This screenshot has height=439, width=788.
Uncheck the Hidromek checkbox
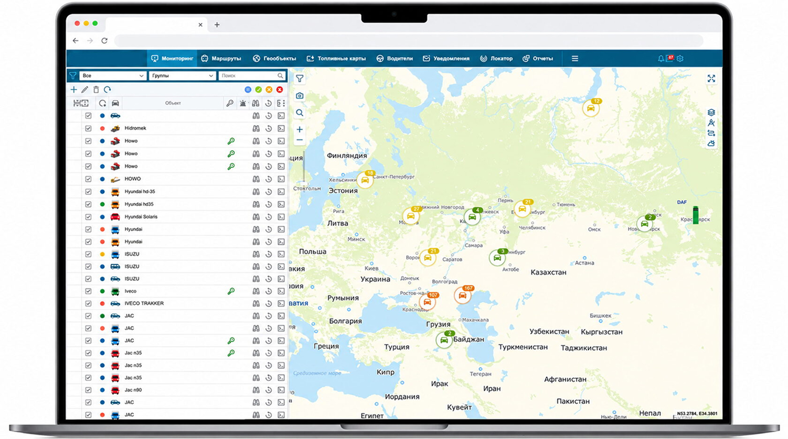click(88, 128)
